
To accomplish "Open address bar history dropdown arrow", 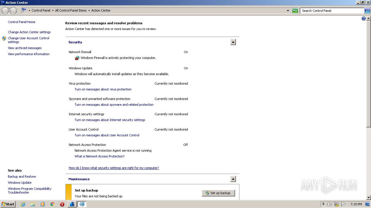I will pos(288,11).
